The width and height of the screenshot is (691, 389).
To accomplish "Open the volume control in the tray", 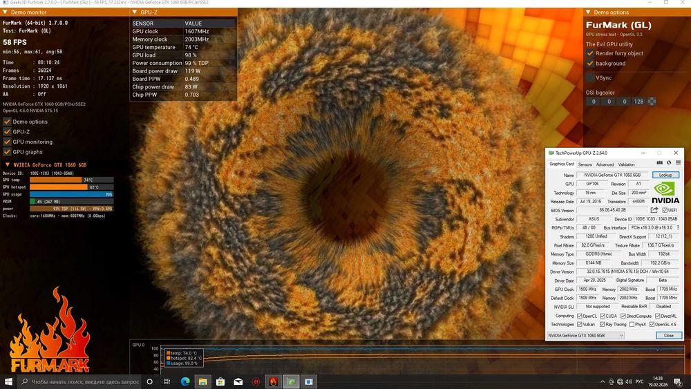I will 628,381.
